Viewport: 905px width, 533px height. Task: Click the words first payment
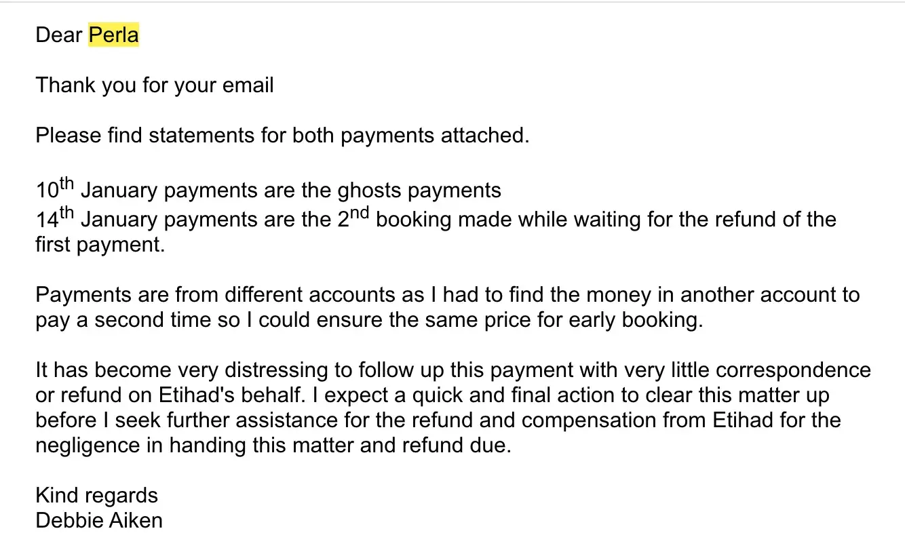pyautogui.click(x=99, y=245)
